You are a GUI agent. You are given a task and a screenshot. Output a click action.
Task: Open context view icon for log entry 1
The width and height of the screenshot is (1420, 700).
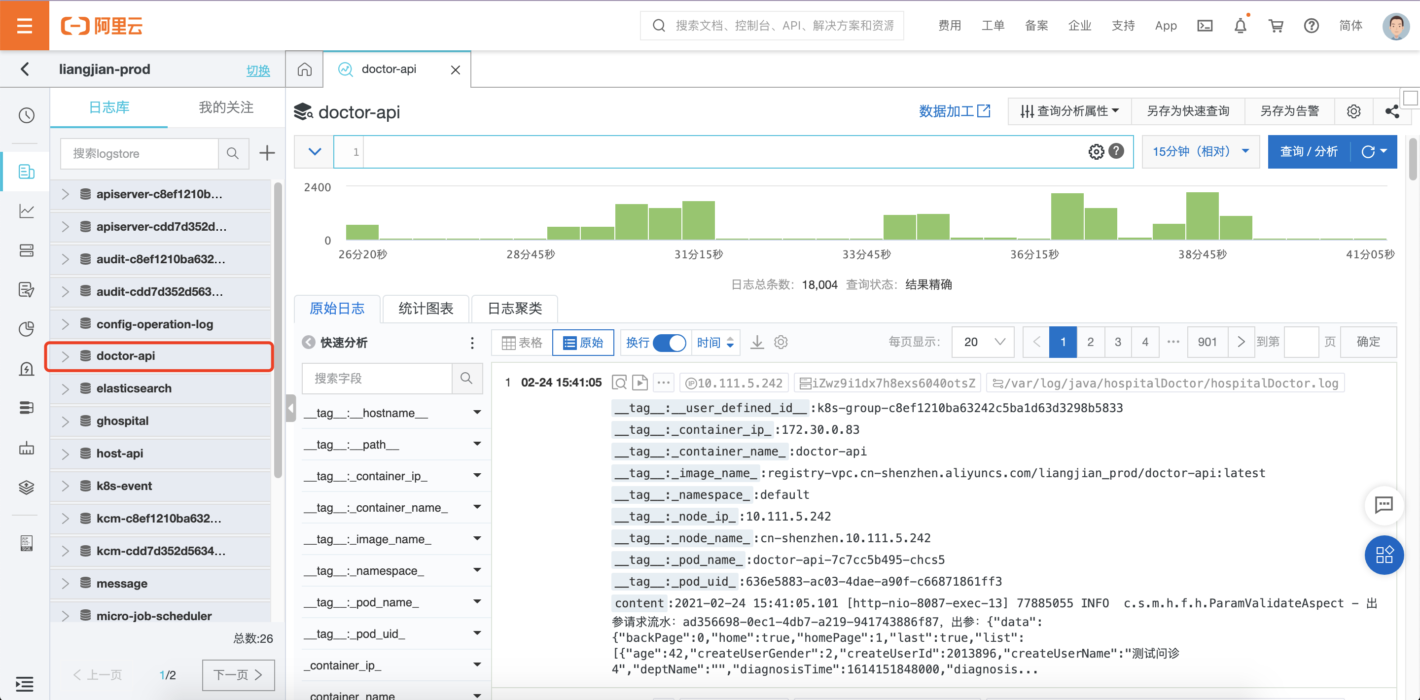[620, 383]
